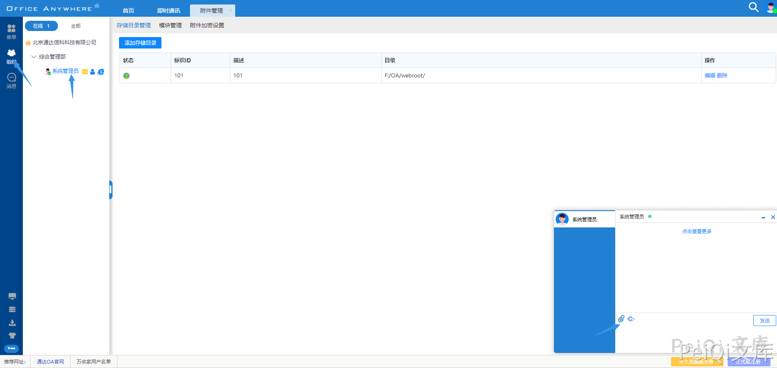This screenshot has height=368, width=777.
Task: Click the monitor icon in left sidebar
Action: pyautogui.click(x=12, y=296)
